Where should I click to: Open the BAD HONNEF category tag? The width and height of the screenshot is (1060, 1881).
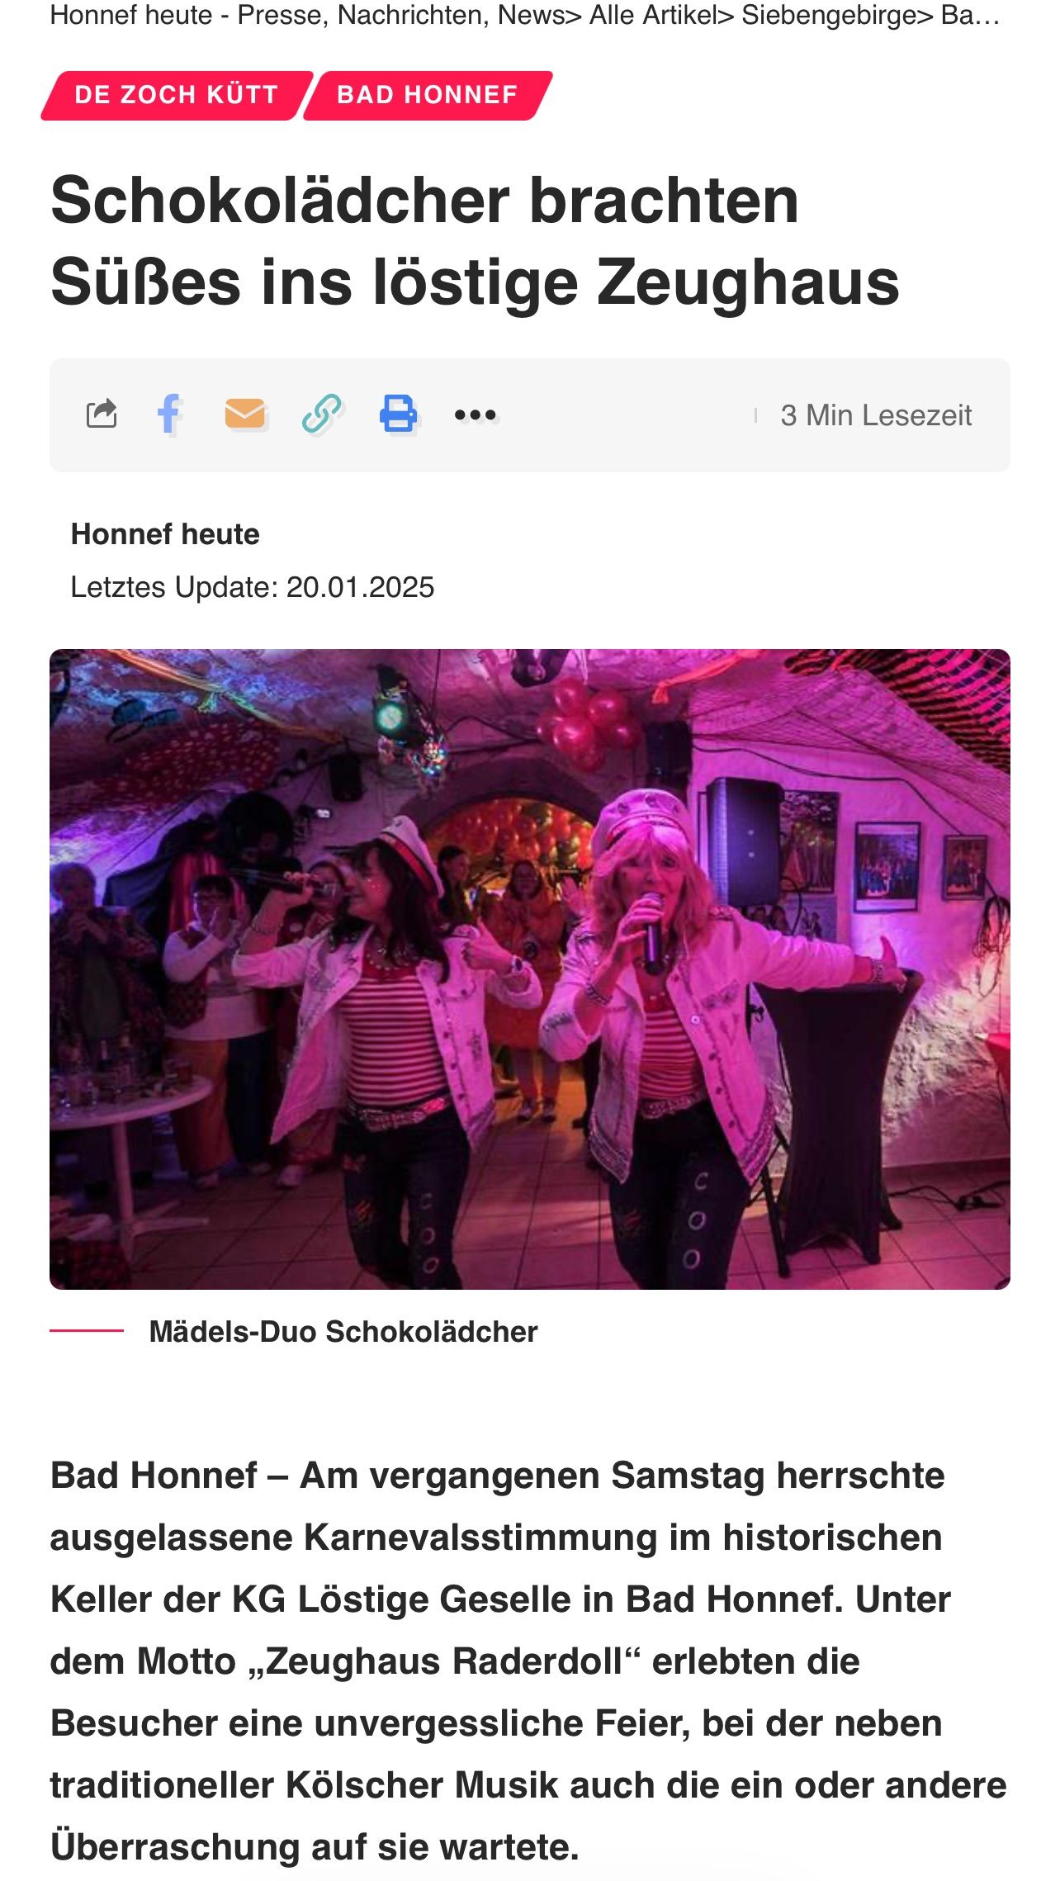click(x=428, y=95)
